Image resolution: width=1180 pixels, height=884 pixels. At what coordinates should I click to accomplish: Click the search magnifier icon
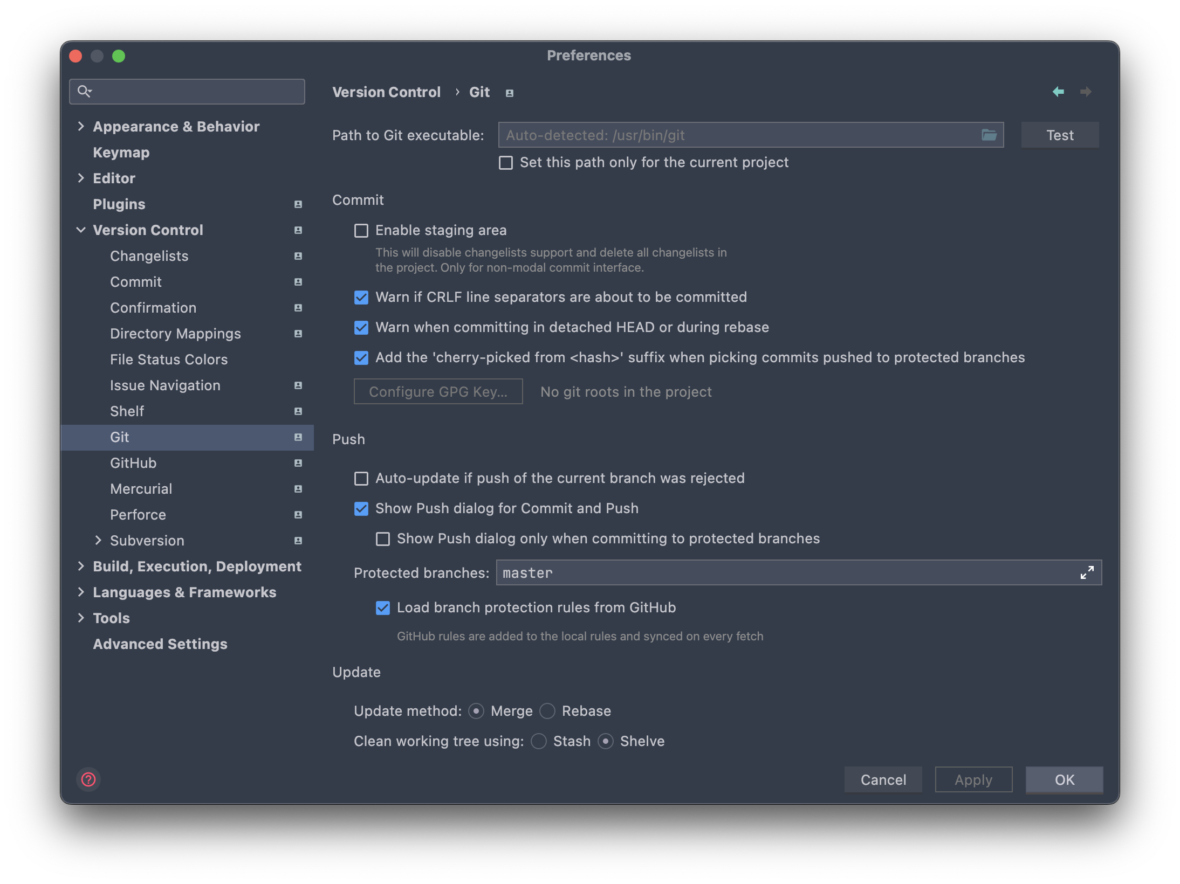pyautogui.click(x=84, y=91)
